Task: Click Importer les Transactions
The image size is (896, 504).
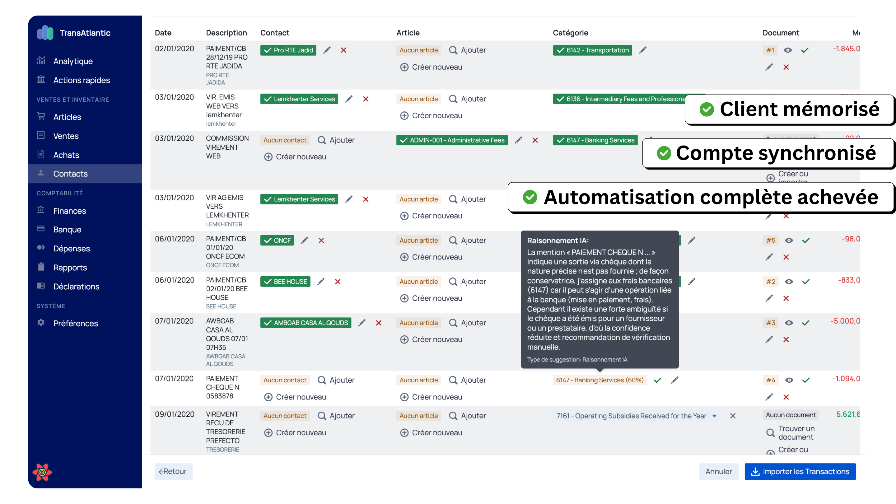Action: coord(800,471)
